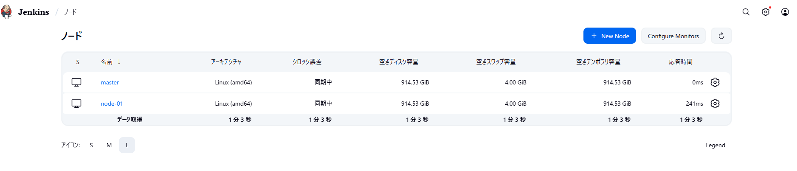Select small icon size S
797x171 pixels.
tap(91, 145)
